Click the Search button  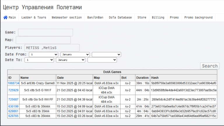tap(210, 66)
